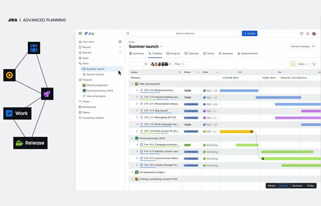Click the Review changes button
The height and width of the screenshot is (206, 321).
[x=303, y=46]
